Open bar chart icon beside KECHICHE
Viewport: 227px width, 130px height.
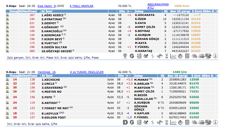tap(7, 80)
